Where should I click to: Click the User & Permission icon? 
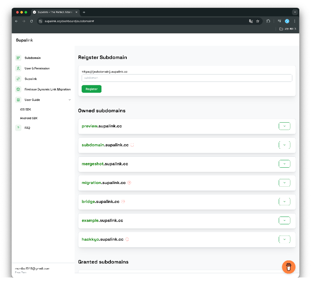click(x=18, y=68)
